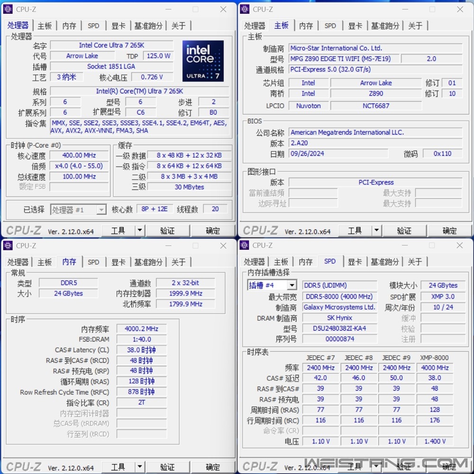
Task: Open the 处理器 tab in the mainboard window
Action: (255, 26)
